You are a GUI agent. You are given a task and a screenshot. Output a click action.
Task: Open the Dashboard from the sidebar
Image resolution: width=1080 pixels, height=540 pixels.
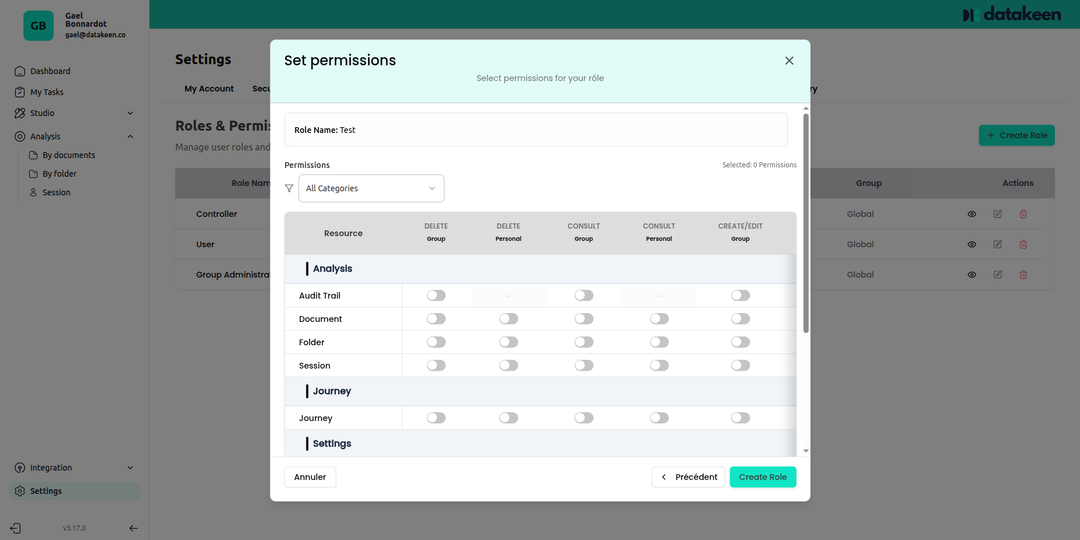click(x=20, y=71)
